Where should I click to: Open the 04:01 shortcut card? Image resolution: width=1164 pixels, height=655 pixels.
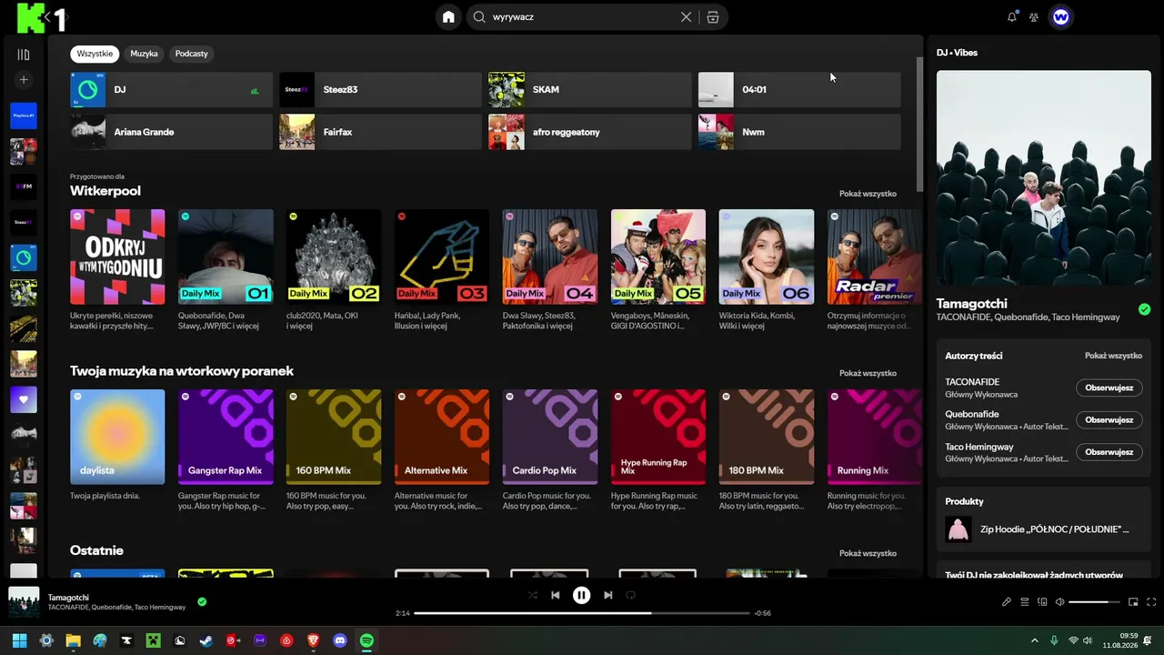[799, 90]
